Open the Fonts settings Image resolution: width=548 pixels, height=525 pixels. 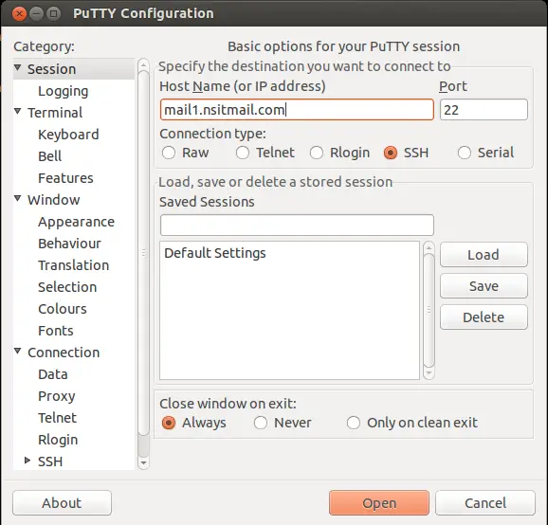(x=56, y=331)
